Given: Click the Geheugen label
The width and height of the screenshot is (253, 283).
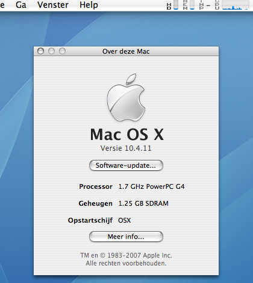Looking at the screenshot, I should 96,203.
